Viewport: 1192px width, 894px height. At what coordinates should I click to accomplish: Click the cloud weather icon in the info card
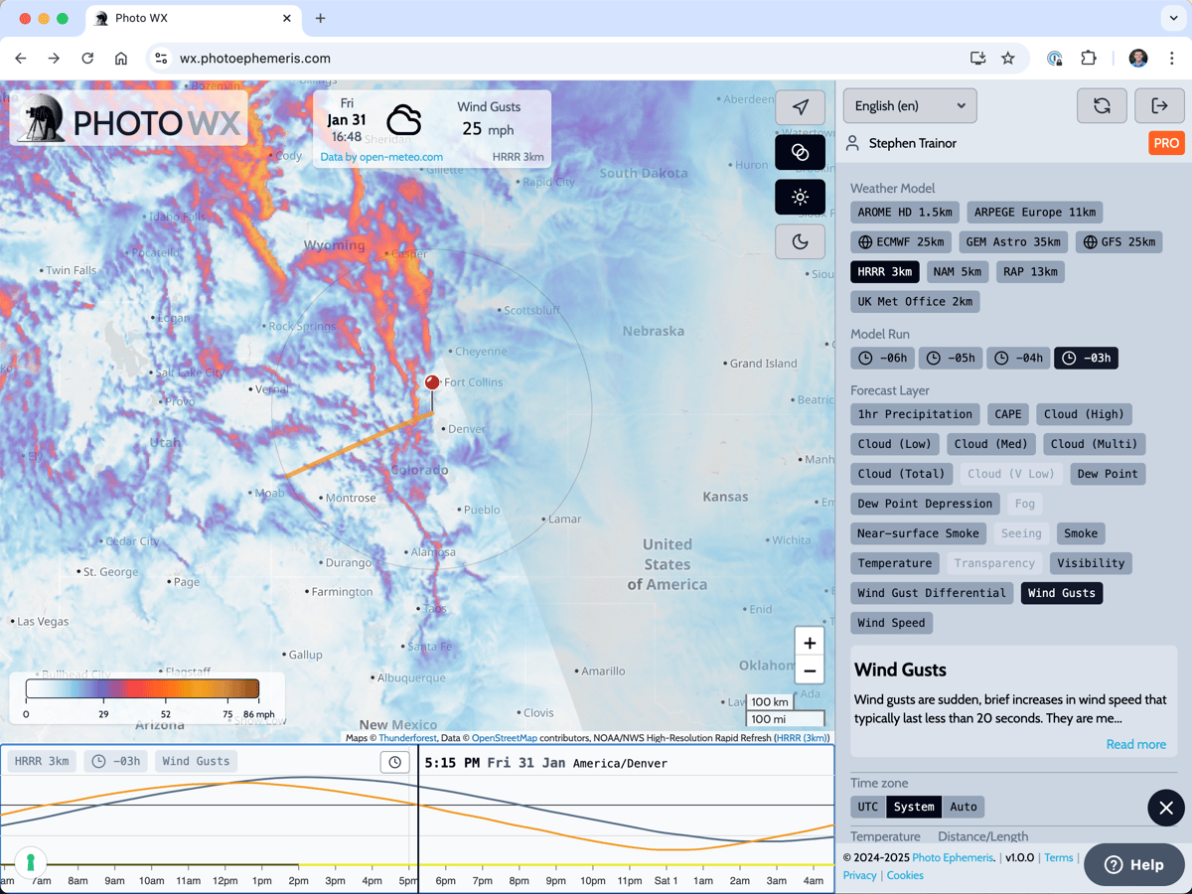pyautogui.click(x=404, y=120)
